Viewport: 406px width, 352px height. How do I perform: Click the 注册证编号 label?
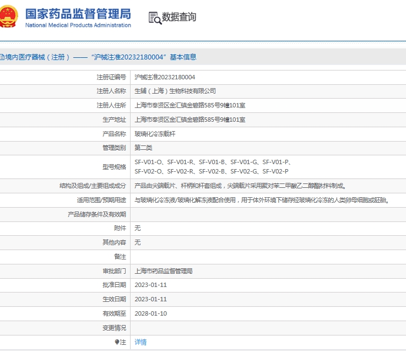click(111, 77)
